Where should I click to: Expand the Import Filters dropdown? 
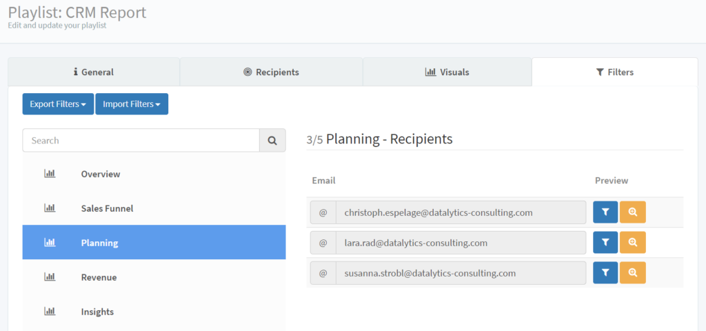pos(132,104)
